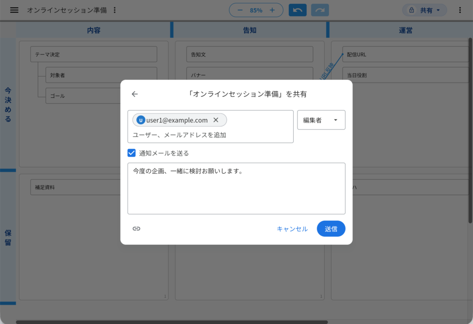Send the invitation with the 送信 button

pyautogui.click(x=331, y=229)
